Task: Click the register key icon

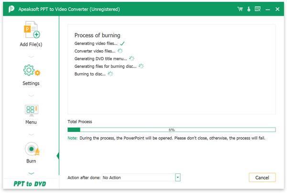Action: tap(249, 9)
